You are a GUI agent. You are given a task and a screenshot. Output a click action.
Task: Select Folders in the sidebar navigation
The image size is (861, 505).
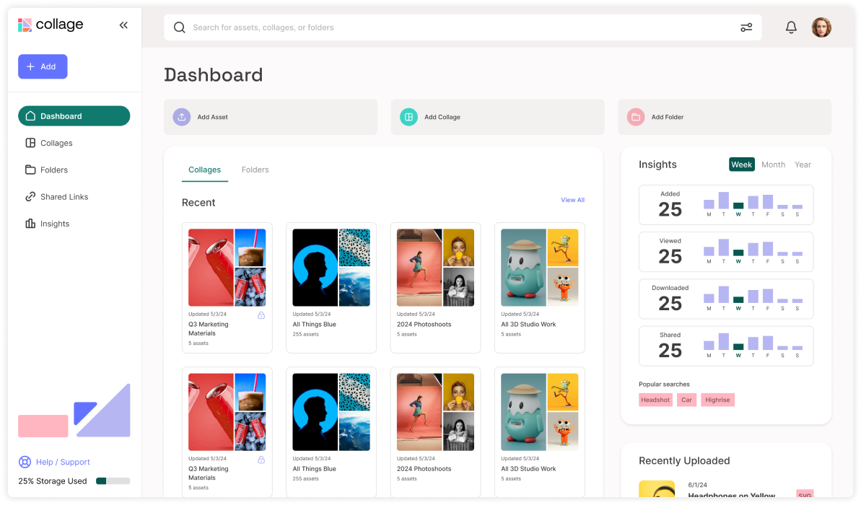pos(53,170)
